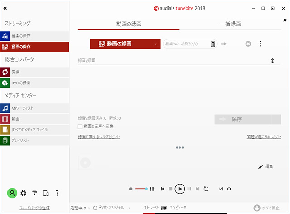
Task: Select 動画の保存 sidebar item
Action: (35, 47)
